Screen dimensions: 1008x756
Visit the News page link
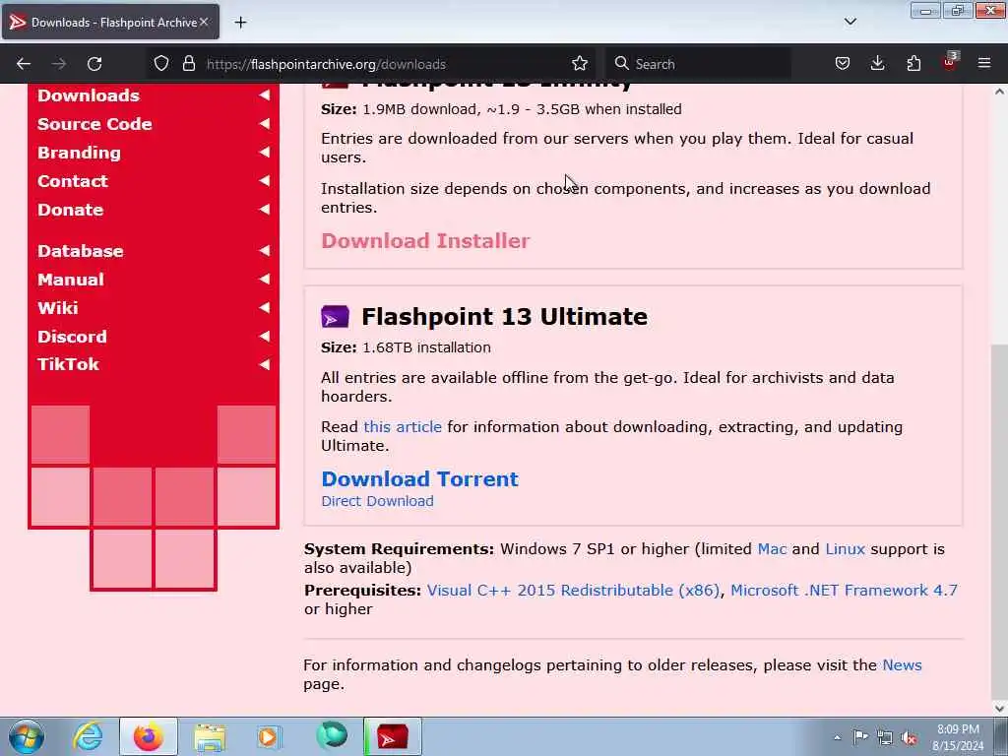pyautogui.click(x=902, y=665)
